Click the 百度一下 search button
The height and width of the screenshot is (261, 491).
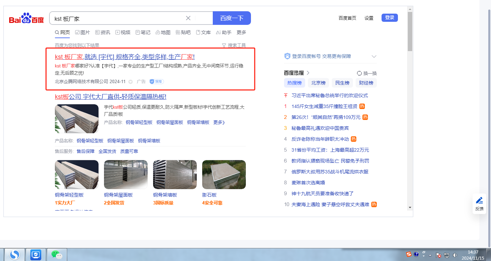click(232, 18)
